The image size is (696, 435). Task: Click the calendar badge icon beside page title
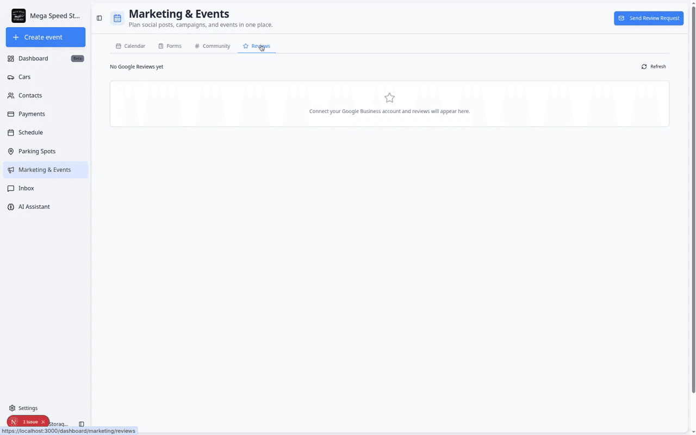coord(117,18)
